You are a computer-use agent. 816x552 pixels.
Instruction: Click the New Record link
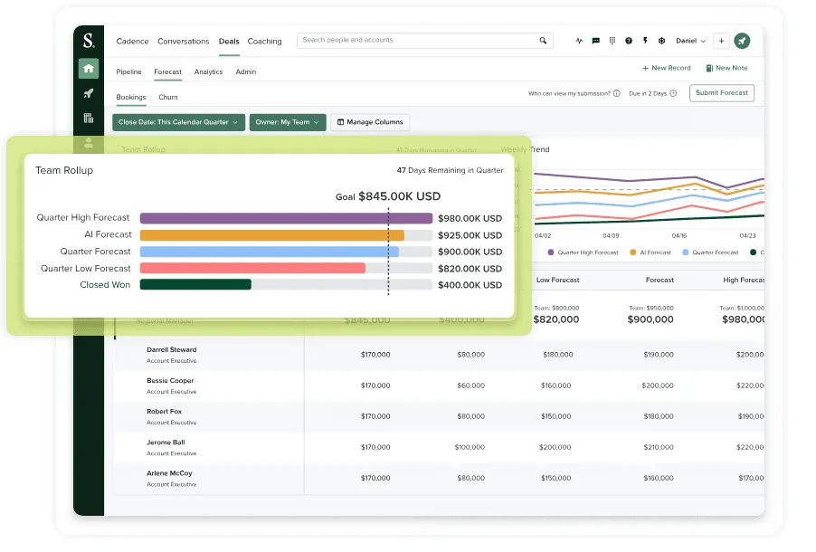pos(667,68)
